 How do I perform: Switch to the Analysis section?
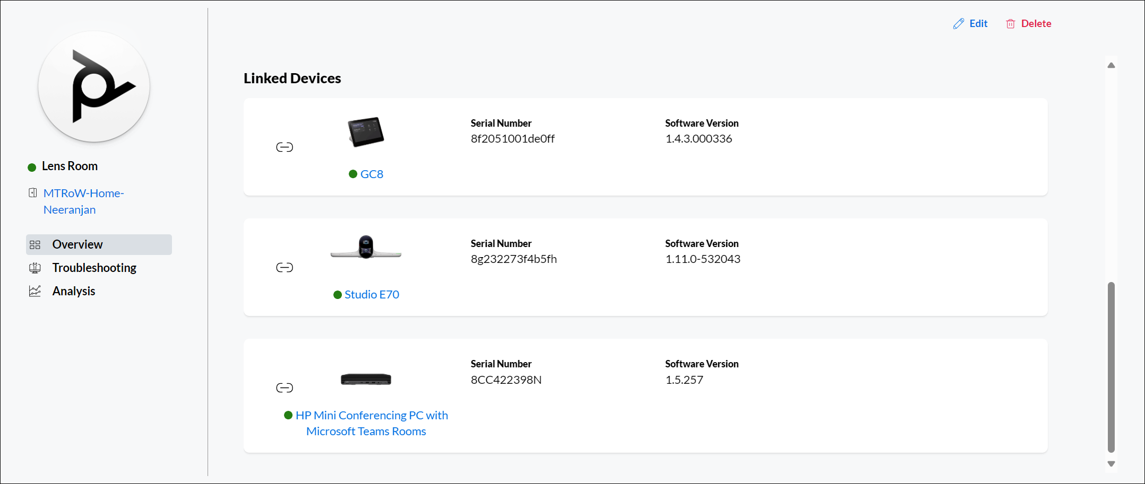[74, 291]
